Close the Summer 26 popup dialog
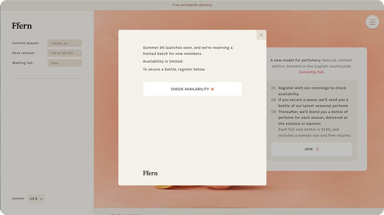Image resolution: width=384 pixels, height=215 pixels. pyautogui.click(x=261, y=35)
